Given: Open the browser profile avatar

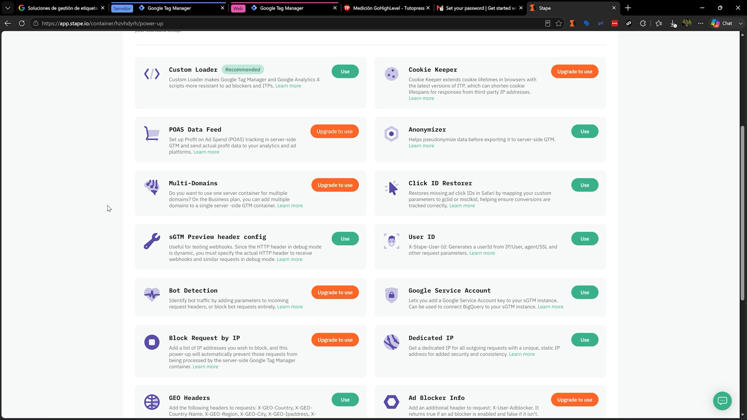Looking at the screenshot, I should 687,23.
